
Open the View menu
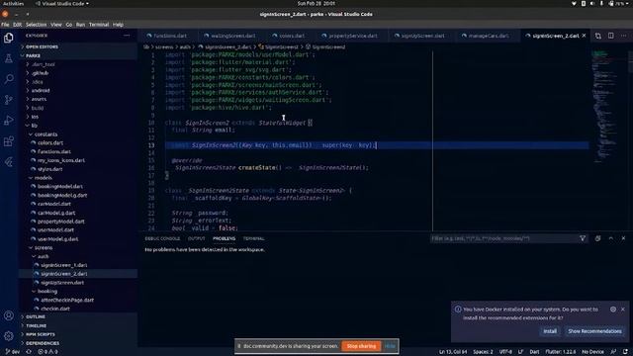tap(56, 25)
